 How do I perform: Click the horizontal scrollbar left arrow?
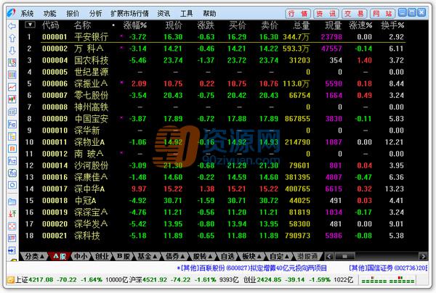329,257
